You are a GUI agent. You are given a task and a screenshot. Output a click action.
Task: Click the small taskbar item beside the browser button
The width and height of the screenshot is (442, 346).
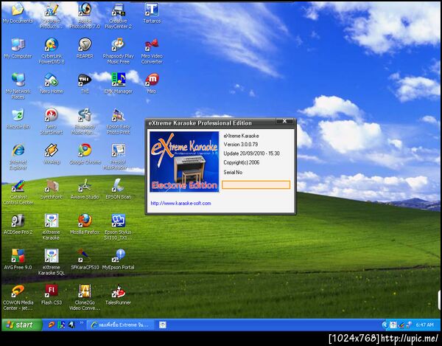tap(163, 325)
